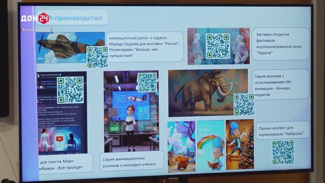
Task: Click the ДОН 24 channel logo
Action: (35, 18)
